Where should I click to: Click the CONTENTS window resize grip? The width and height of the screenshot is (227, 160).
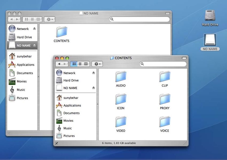(x=185, y=143)
